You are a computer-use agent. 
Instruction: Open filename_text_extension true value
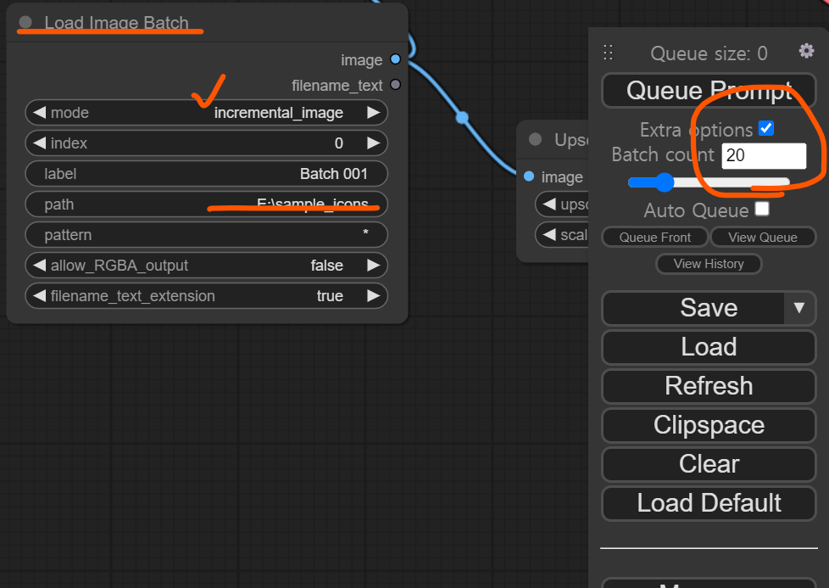(x=206, y=295)
